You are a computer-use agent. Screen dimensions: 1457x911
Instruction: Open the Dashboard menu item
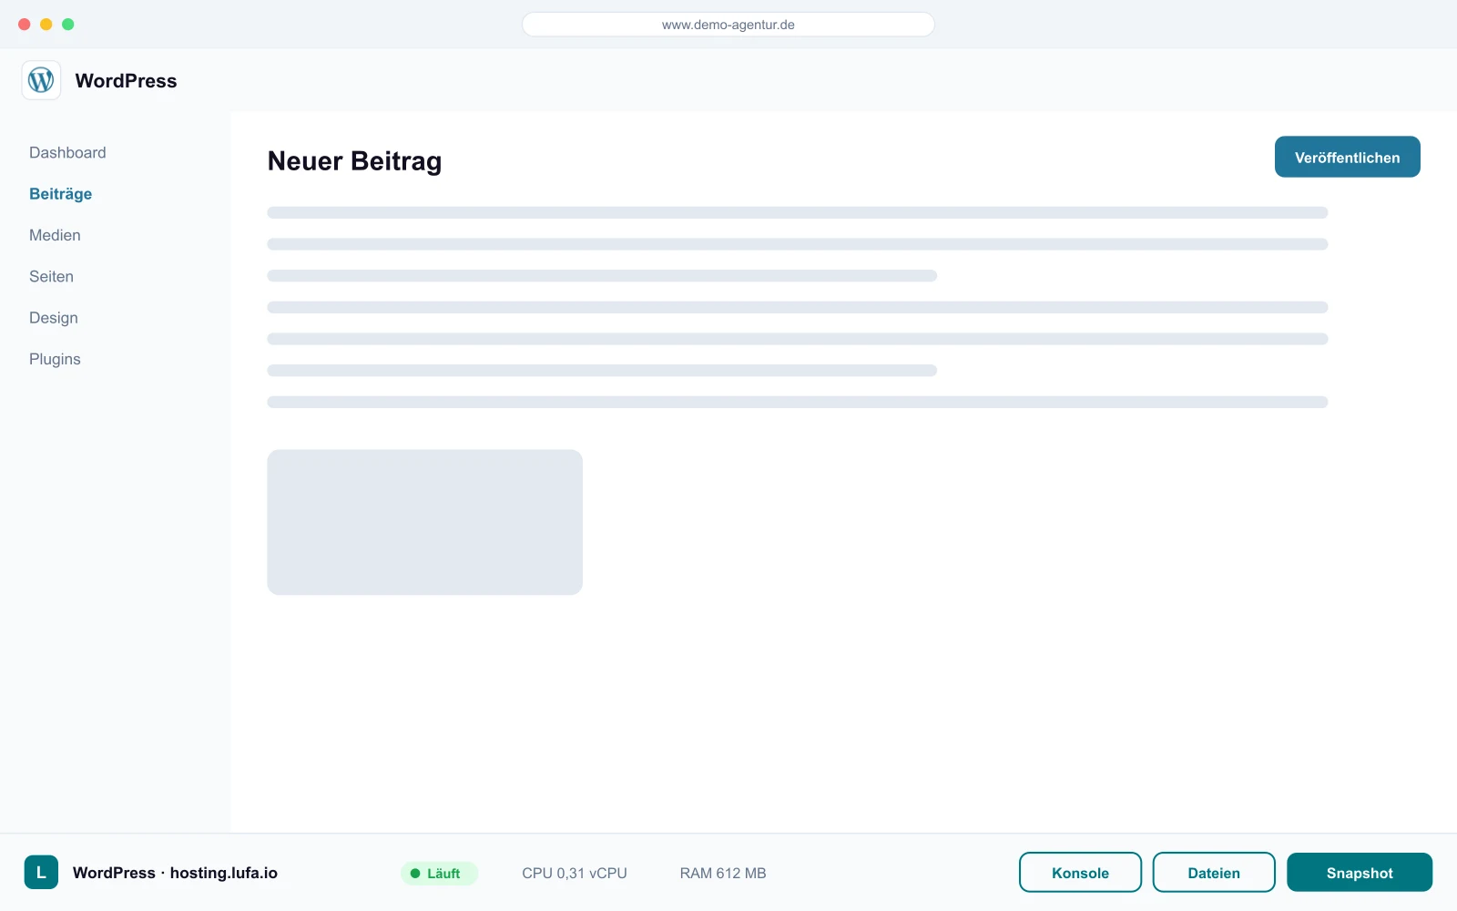tap(67, 153)
